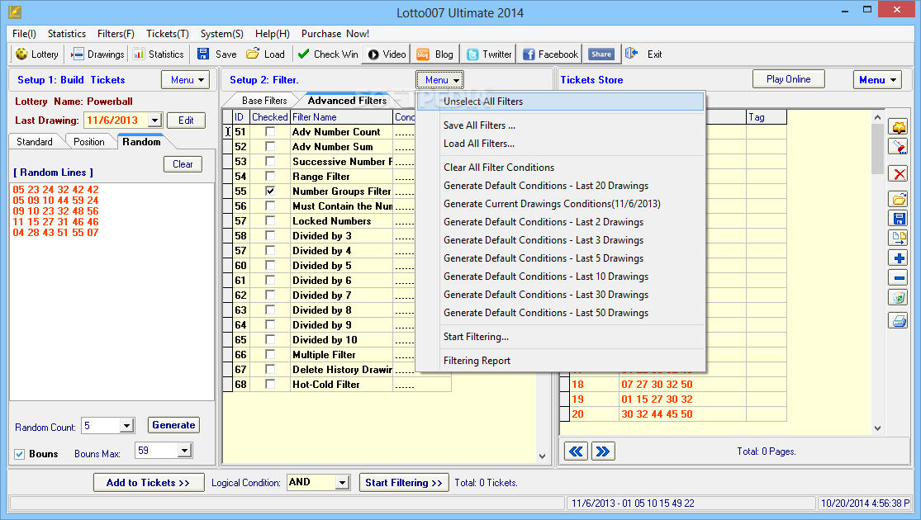Click the Start Filtering button at bottom
Image resolution: width=921 pixels, height=520 pixels.
coord(404,482)
